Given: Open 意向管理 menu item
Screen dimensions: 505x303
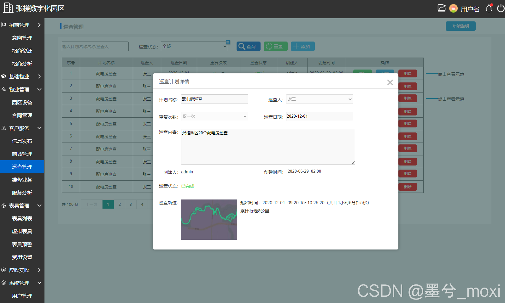Looking at the screenshot, I should coord(22,38).
